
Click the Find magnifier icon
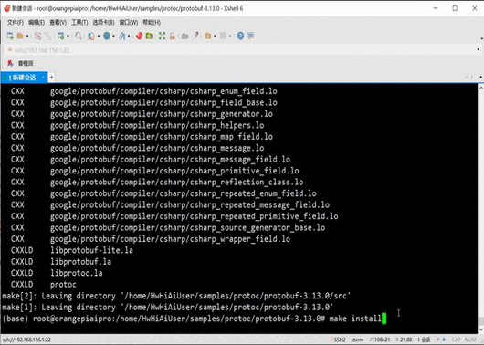pyautogui.click(x=79, y=37)
